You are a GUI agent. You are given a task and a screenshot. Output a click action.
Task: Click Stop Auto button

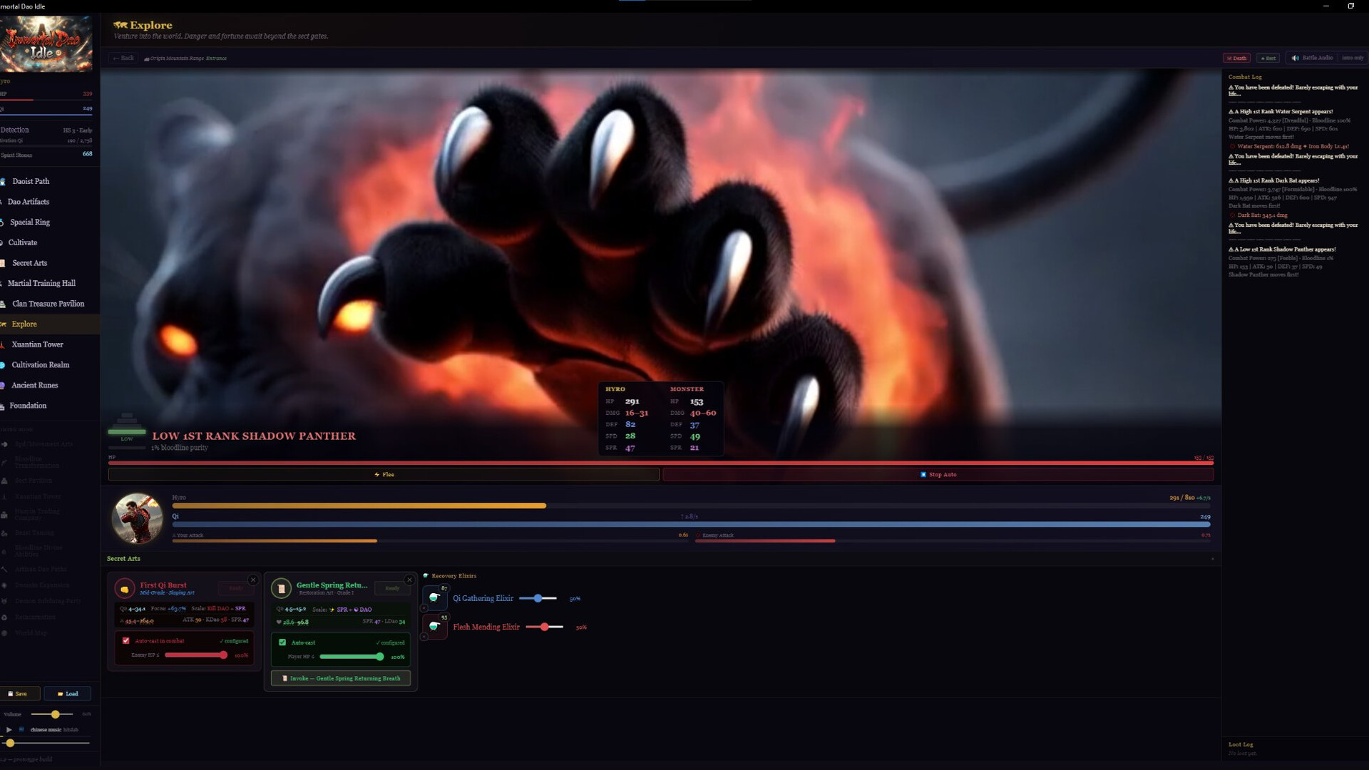click(938, 475)
